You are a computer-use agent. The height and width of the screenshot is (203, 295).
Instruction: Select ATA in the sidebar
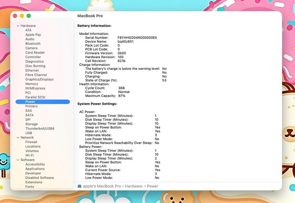28,30
